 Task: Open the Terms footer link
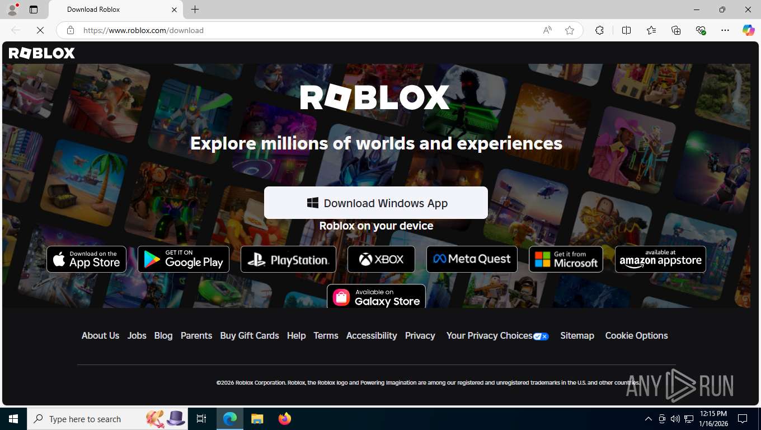point(326,335)
